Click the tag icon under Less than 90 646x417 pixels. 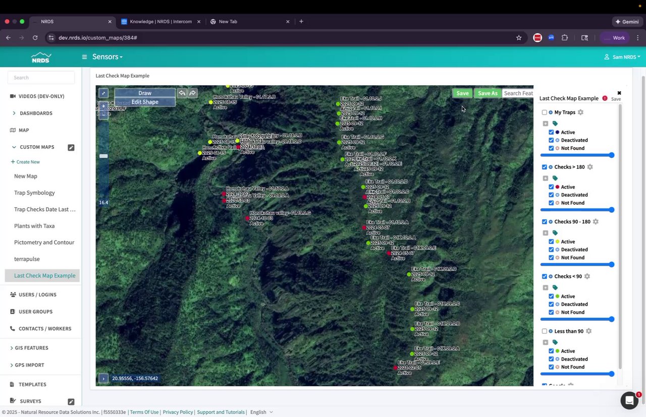tap(555, 342)
